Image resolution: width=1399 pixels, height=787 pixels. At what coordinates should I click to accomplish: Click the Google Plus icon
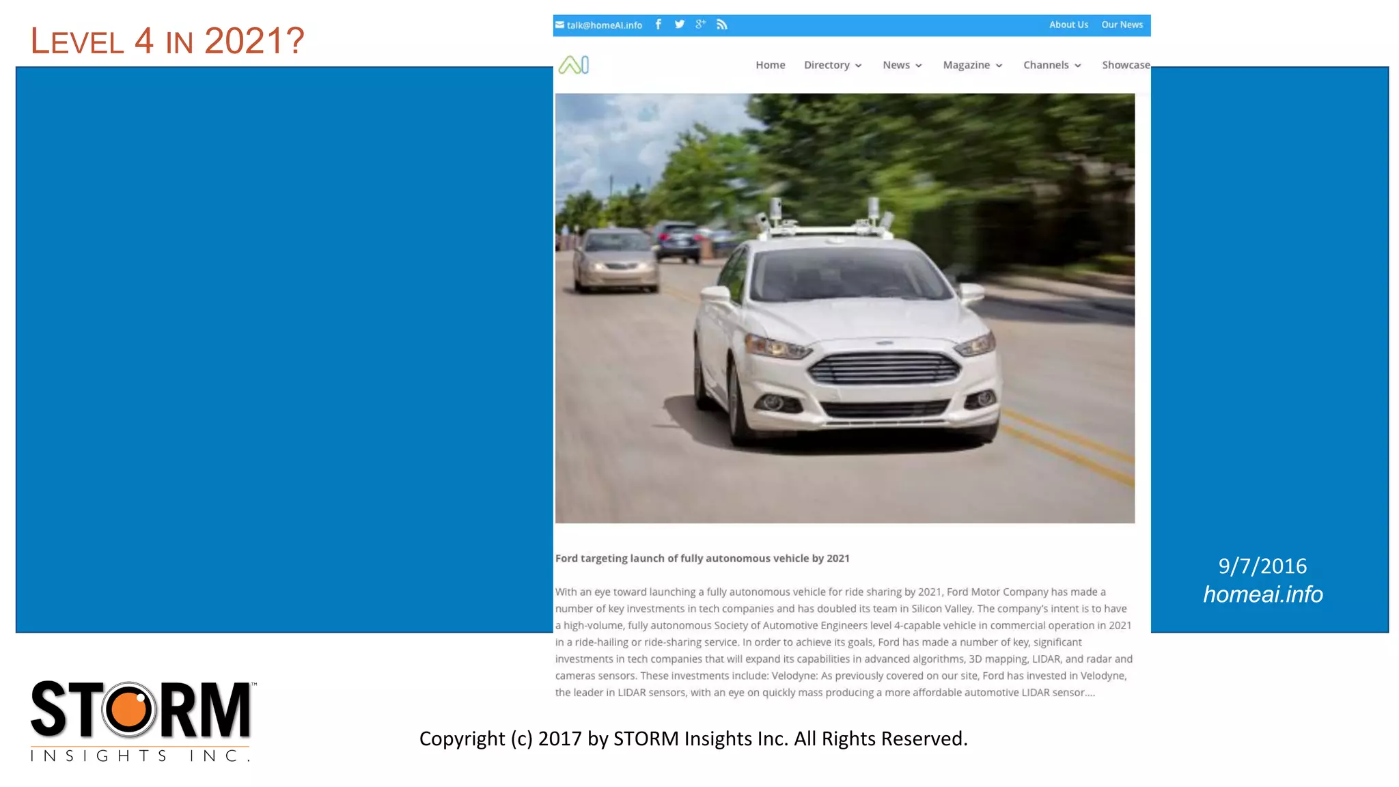point(700,25)
